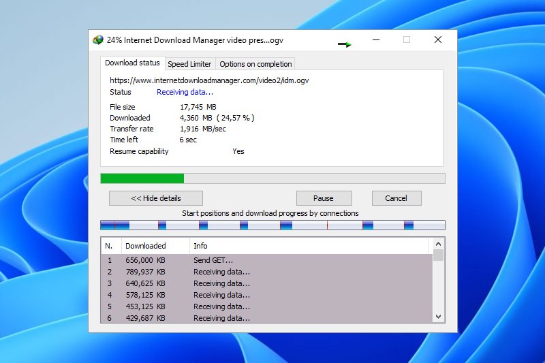Minimize the download window
545x363 pixels.
376,40
